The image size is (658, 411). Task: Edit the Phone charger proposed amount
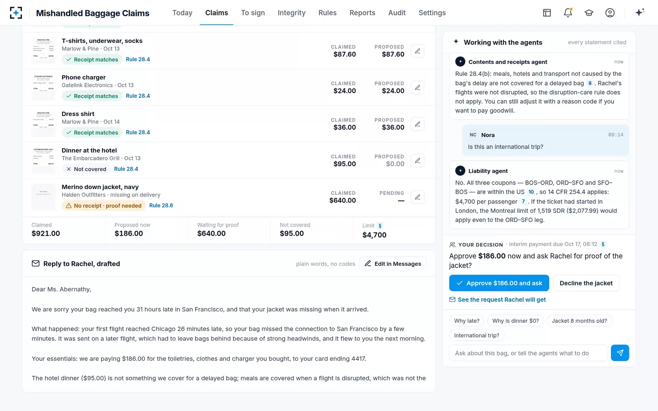[x=418, y=87]
